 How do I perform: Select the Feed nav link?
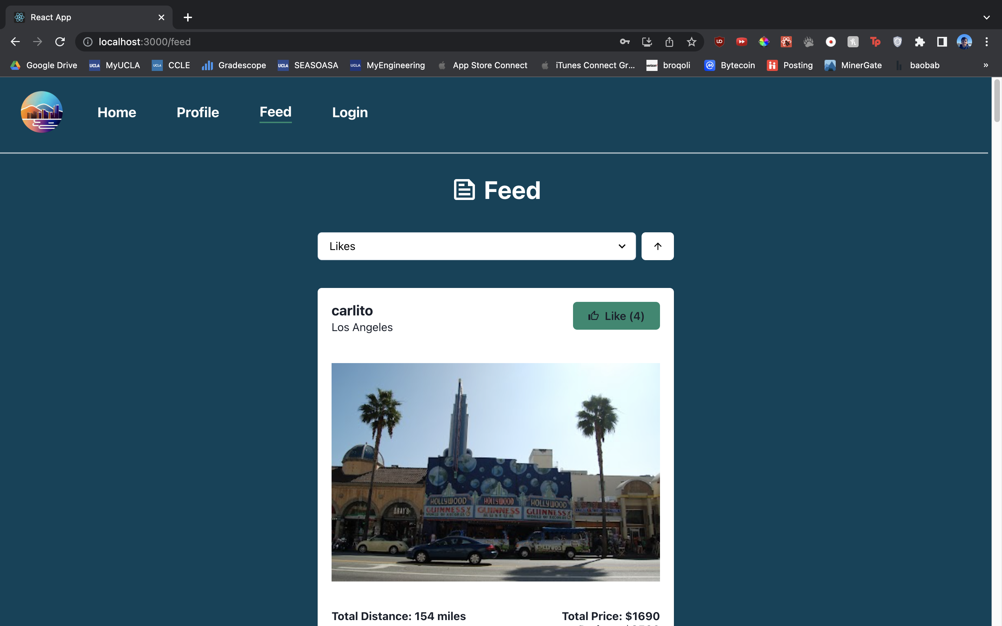click(275, 112)
